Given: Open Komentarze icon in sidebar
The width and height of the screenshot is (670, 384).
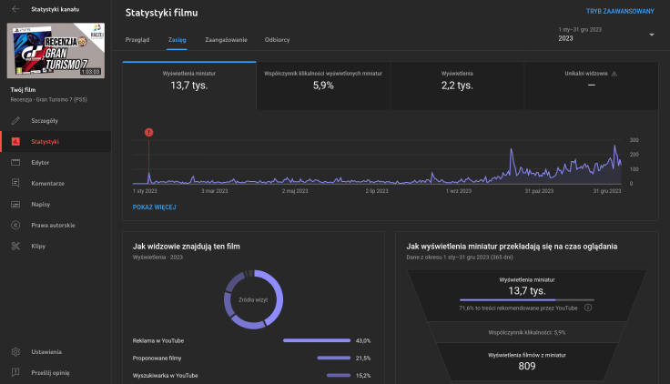Looking at the screenshot, I should pyautogui.click(x=15, y=184).
